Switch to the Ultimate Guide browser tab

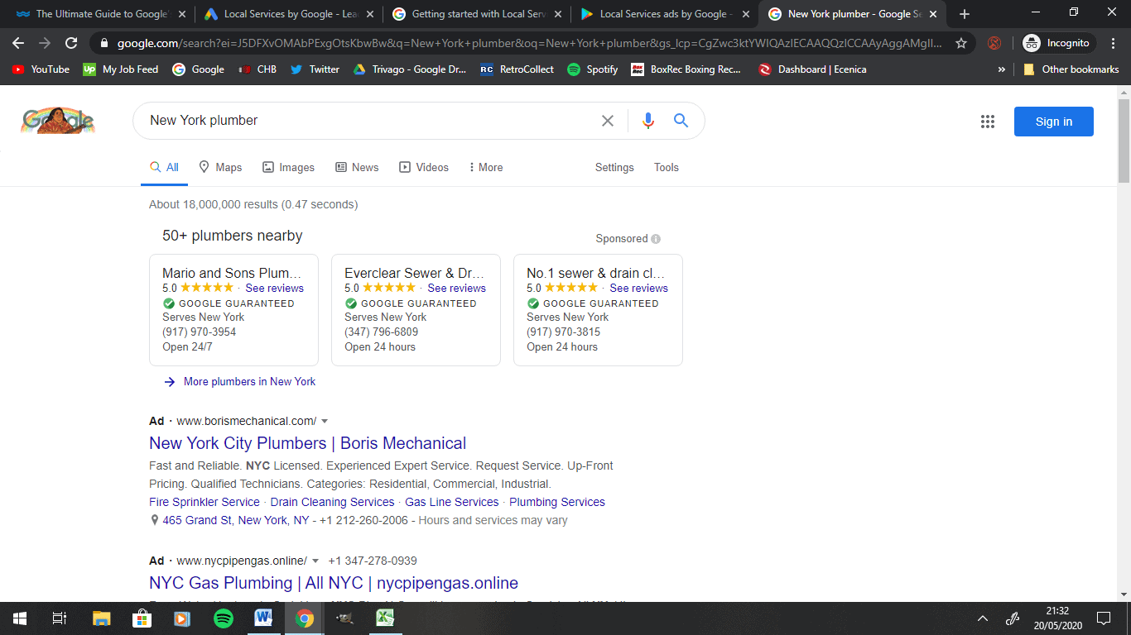(x=101, y=14)
